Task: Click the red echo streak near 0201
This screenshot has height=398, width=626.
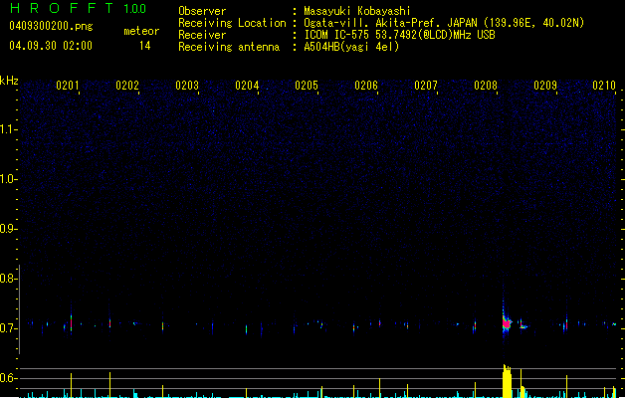Action: click(71, 322)
